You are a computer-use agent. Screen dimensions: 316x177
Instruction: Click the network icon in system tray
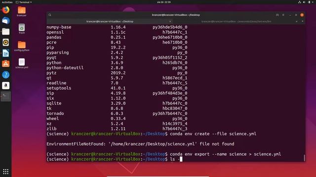coord(300,2)
